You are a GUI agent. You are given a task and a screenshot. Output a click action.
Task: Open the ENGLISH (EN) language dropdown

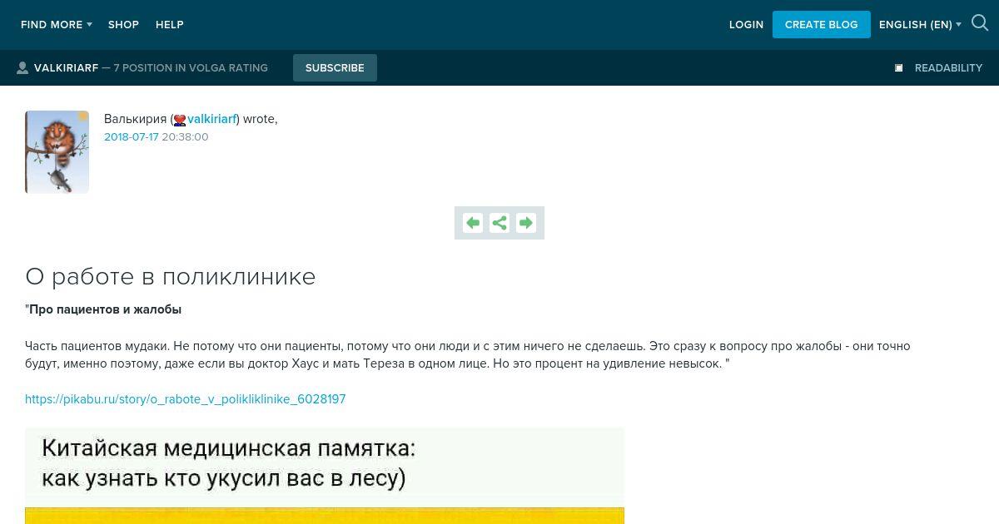(920, 25)
